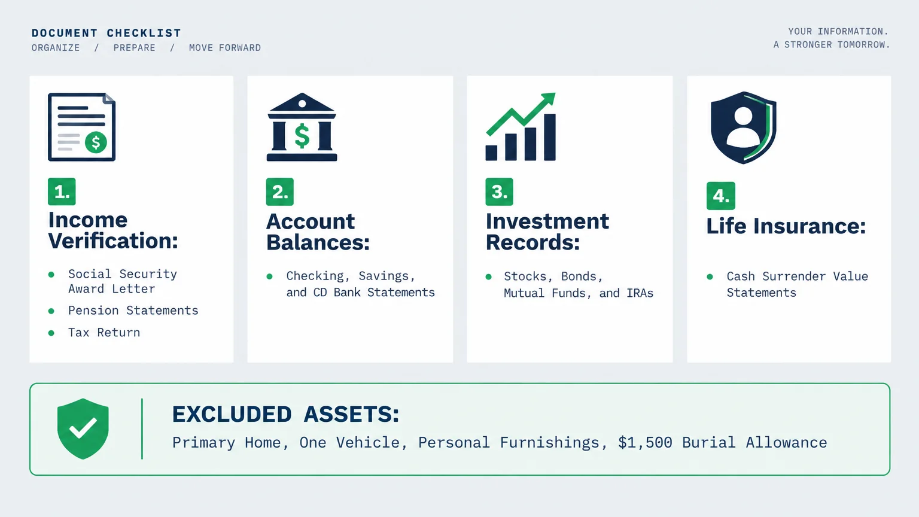Click MOVE FORWARD in subtitle
Image resolution: width=919 pixels, height=517 pixels.
225,48
